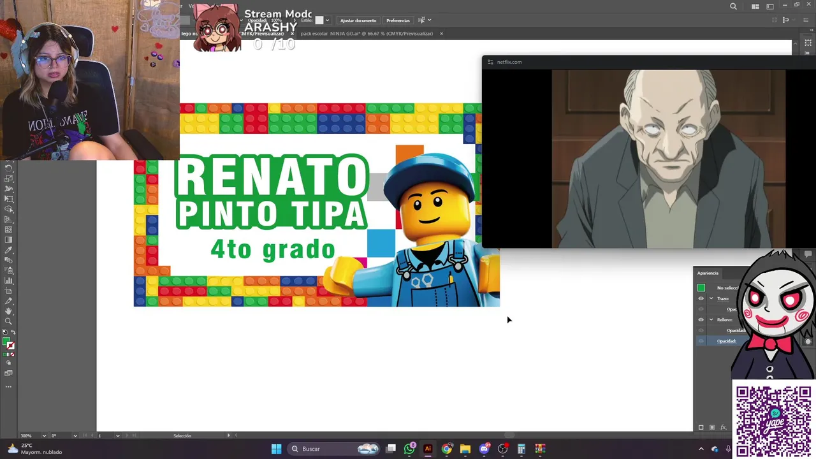Screen dimensions: 816x459
Task: Close the pack escolar NINJA GO.ai tab
Action: (x=441, y=33)
